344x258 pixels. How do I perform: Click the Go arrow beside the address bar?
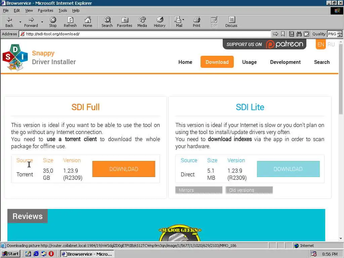coord(275,34)
